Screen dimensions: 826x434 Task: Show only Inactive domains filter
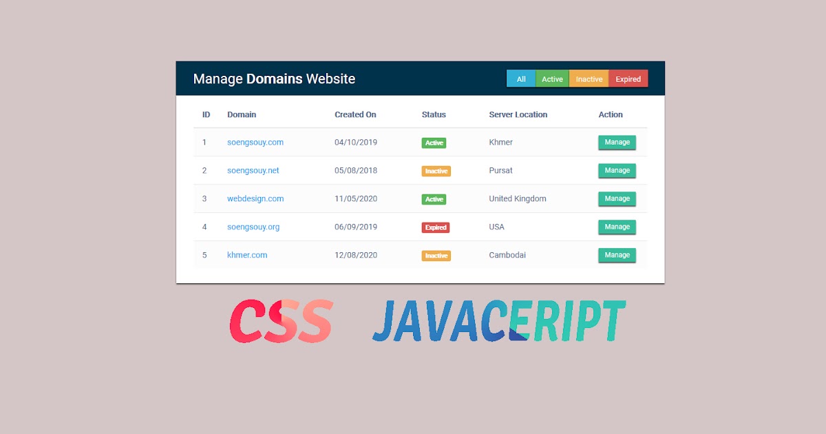(589, 79)
